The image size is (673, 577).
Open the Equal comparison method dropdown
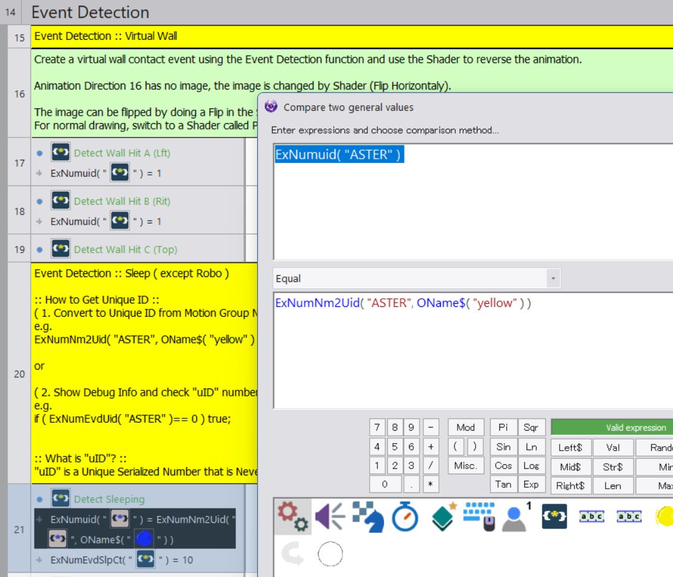pos(417,278)
